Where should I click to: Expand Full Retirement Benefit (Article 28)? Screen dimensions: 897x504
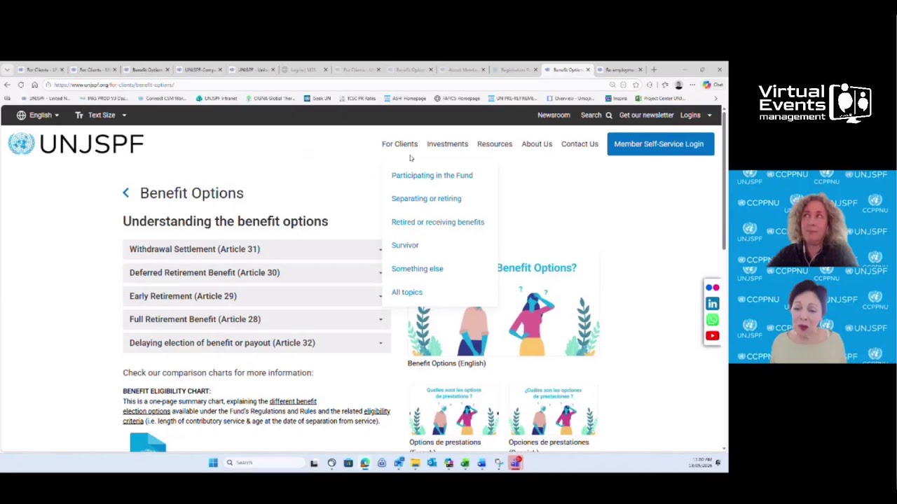256,319
